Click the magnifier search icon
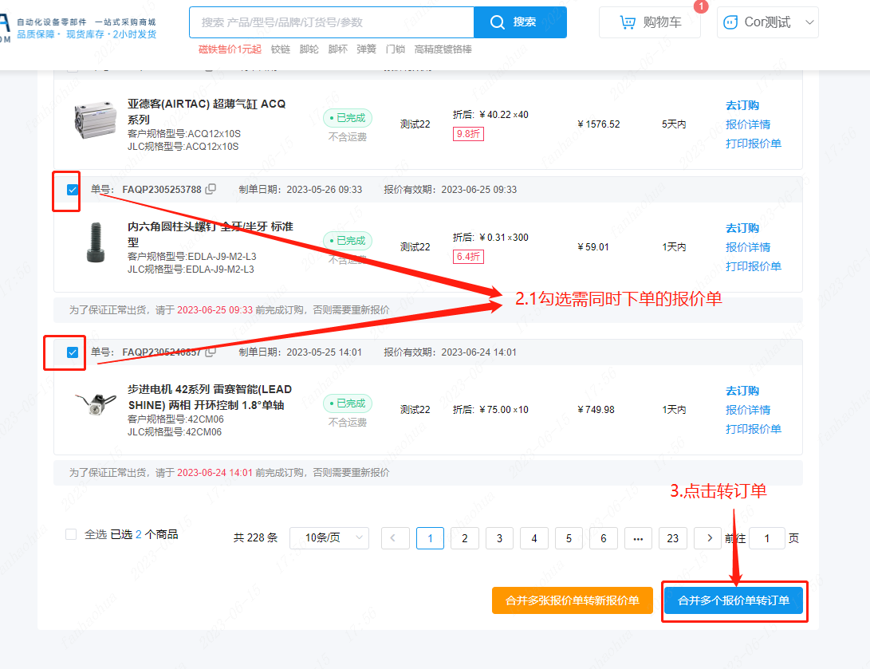Viewport: 870px width, 669px height. 498,22
